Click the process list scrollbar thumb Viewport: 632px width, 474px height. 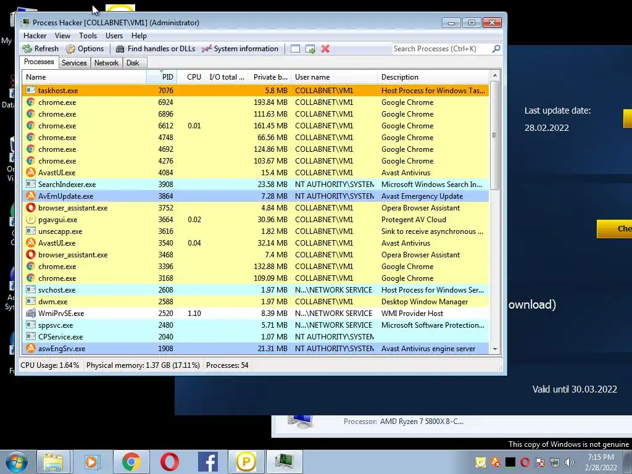[495, 135]
